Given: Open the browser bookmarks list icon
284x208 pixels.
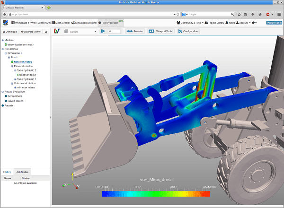Looking at the screenshot, I should 245,14.
